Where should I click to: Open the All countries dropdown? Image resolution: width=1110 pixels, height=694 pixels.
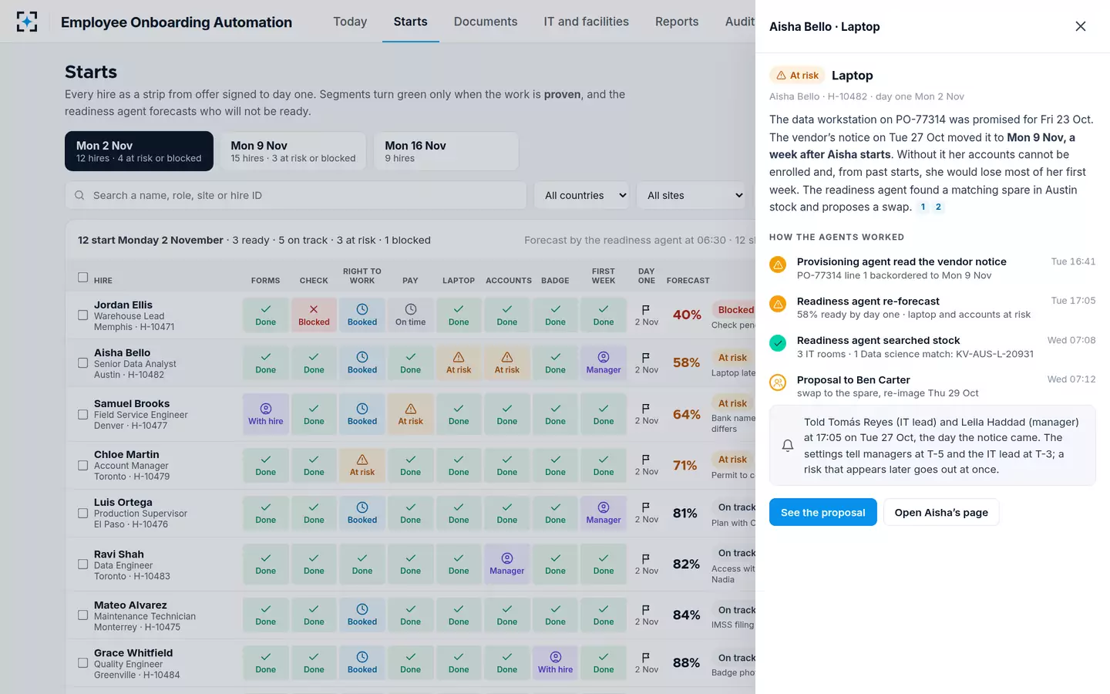(x=581, y=195)
